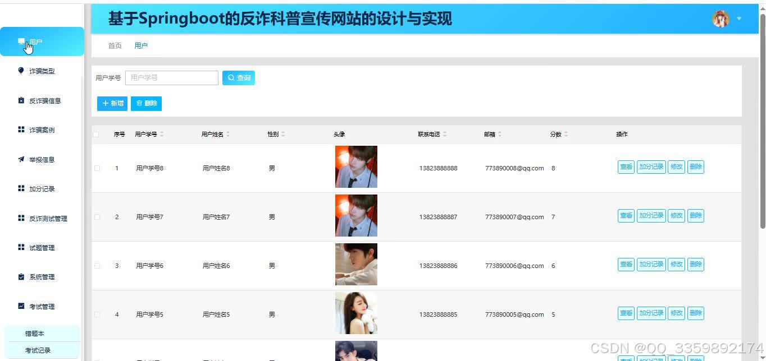Open avatar photo of 用户姓名5
Viewport: 766px width, 361px height.
(x=356, y=313)
